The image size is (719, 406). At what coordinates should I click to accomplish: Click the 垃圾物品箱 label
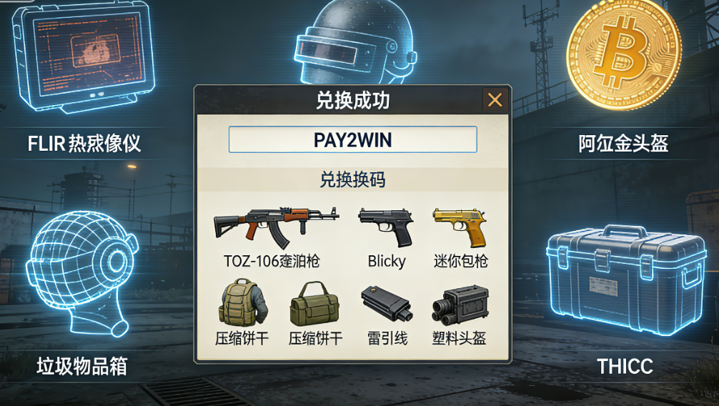point(81,366)
